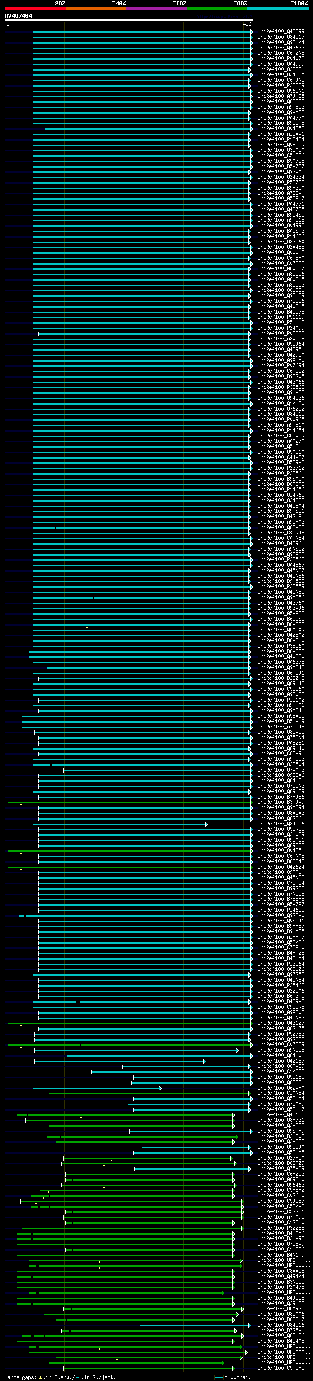Image resolution: width=313 pixels, height=1381 pixels.
Task: Click the UniRef100_P24099 label
Action: pos(281,328)
